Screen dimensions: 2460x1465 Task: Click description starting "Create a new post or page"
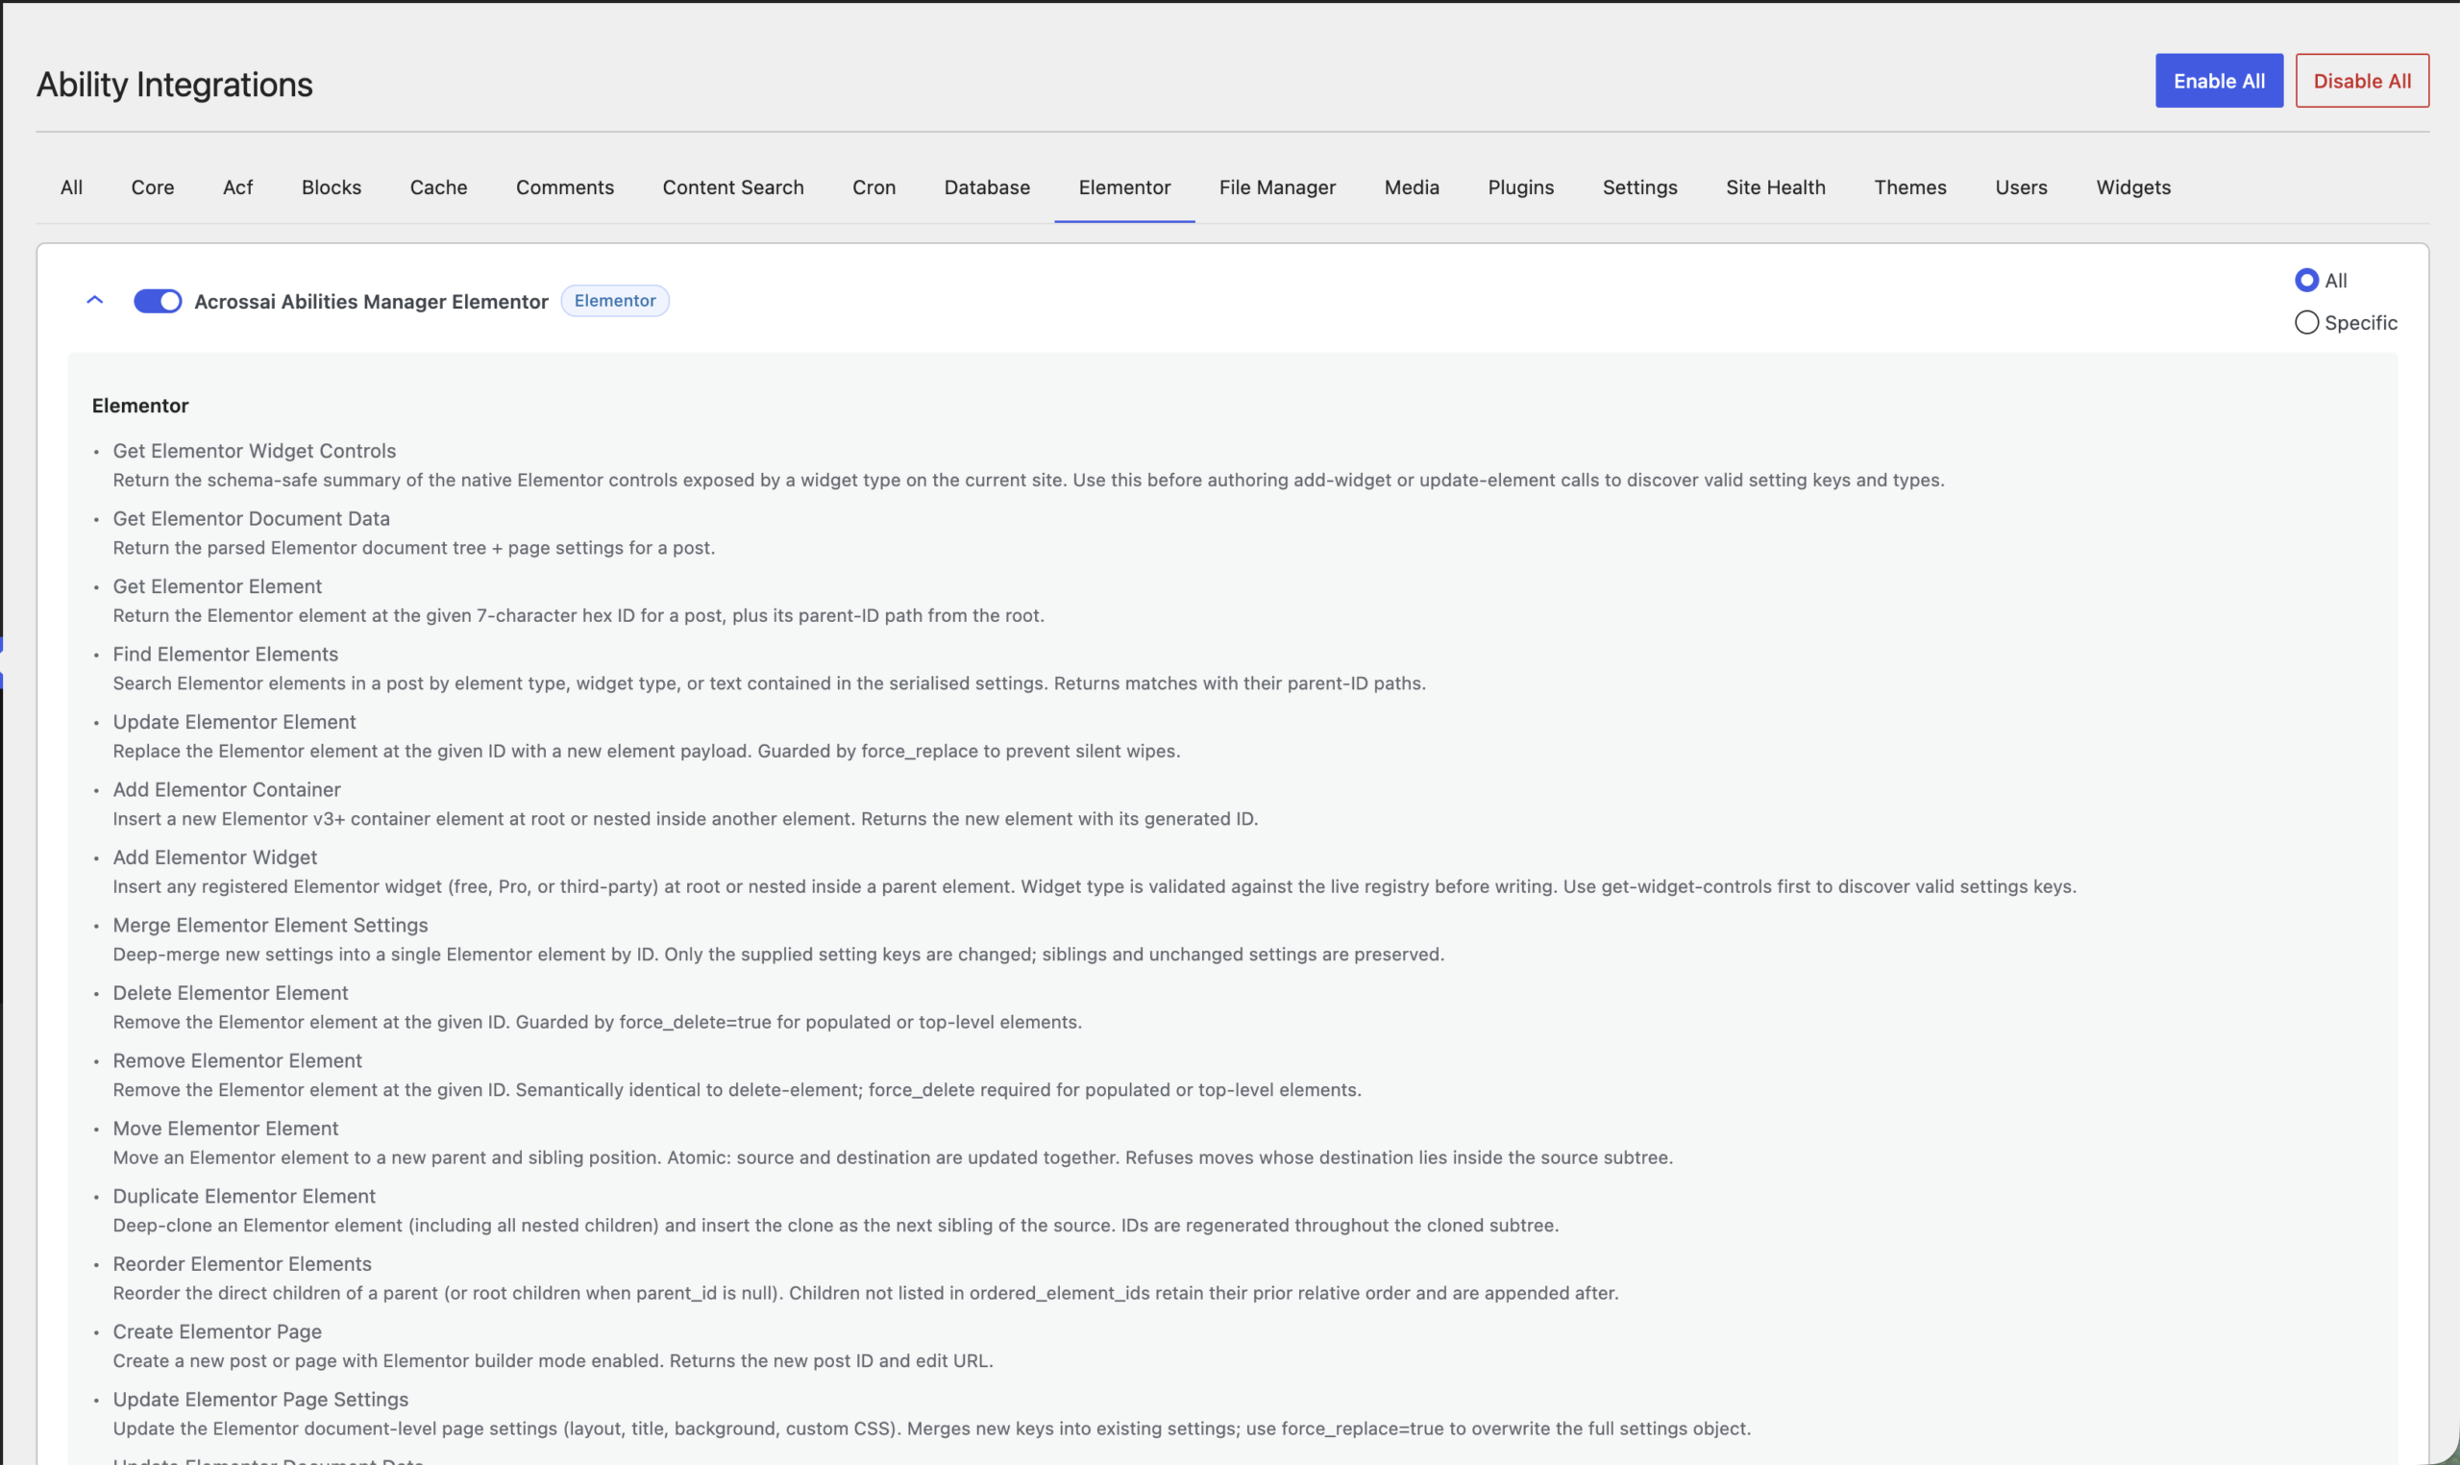[553, 1361]
